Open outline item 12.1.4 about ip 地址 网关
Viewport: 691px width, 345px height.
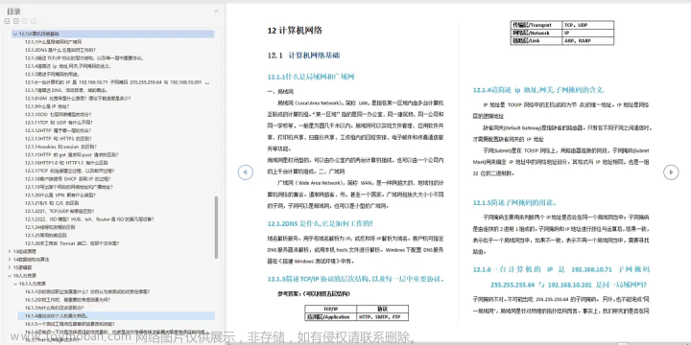(x=67, y=66)
